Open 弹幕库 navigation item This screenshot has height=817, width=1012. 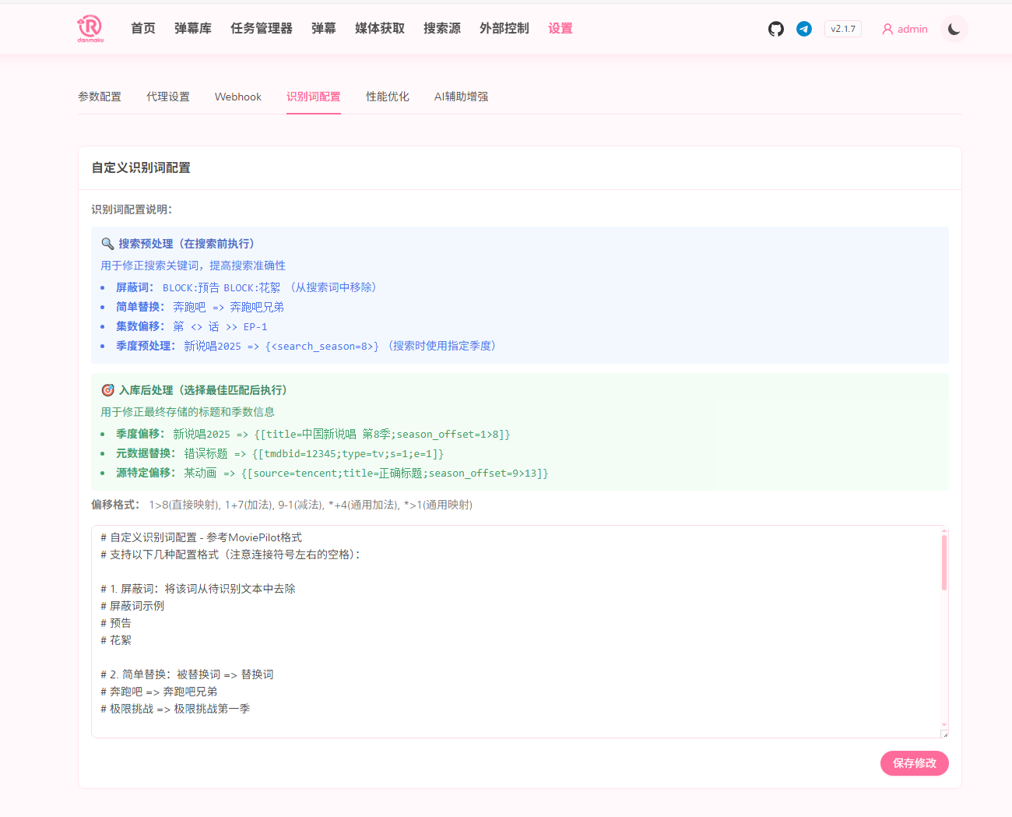point(193,28)
